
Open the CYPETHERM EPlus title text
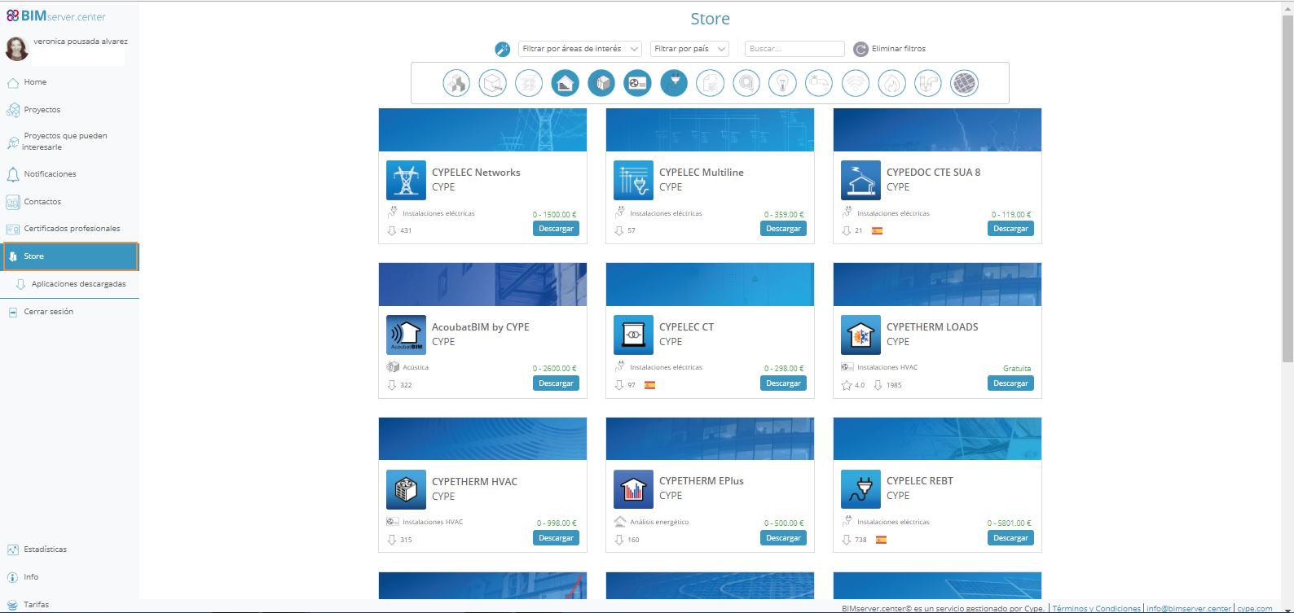pos(702,481)
